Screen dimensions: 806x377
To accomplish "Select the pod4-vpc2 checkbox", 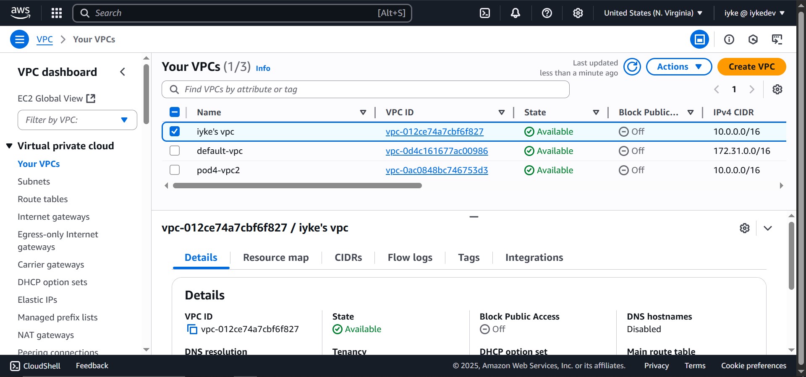I will pyautogui.click(x=175, y=170).
